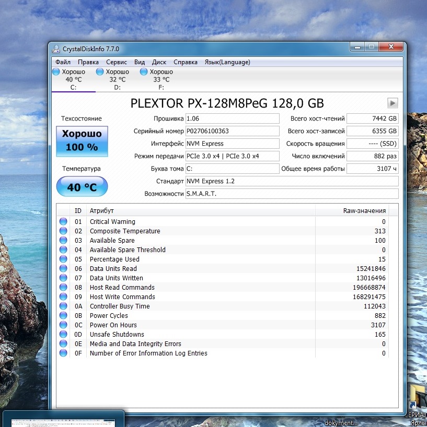The width and height of the screenshot is (427, 427).
Task: Click the CrystalDiskInfo title bar icon
Action: tap(56, 49)
